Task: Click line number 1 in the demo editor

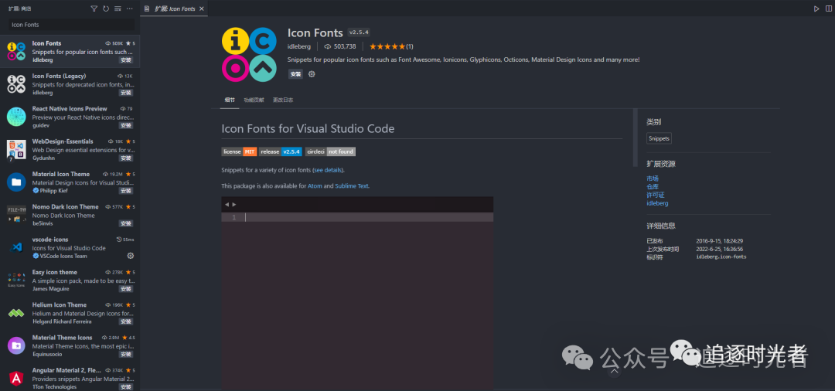Action: click(x=233, y=218)
